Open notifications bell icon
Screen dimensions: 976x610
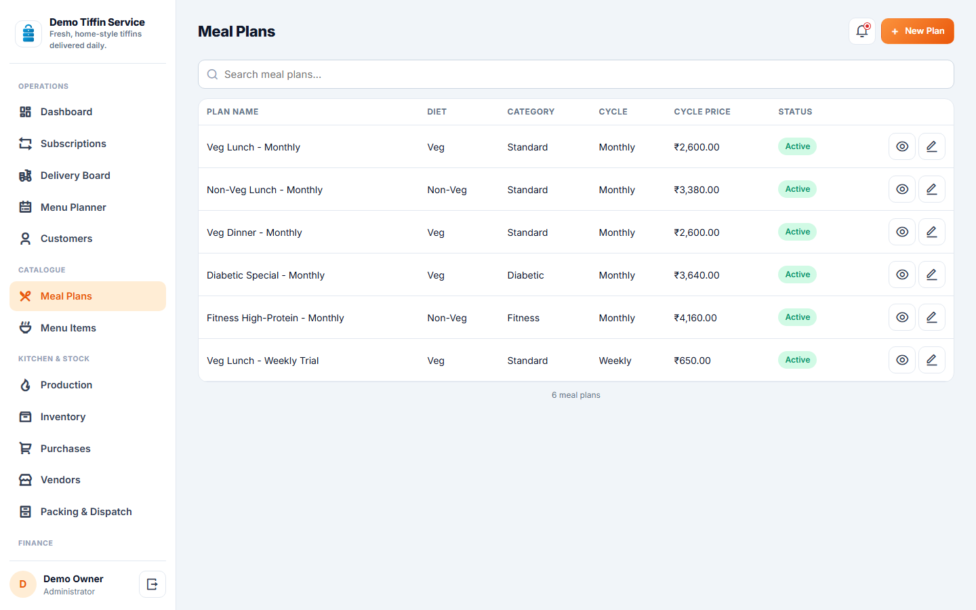click(862, 31)
